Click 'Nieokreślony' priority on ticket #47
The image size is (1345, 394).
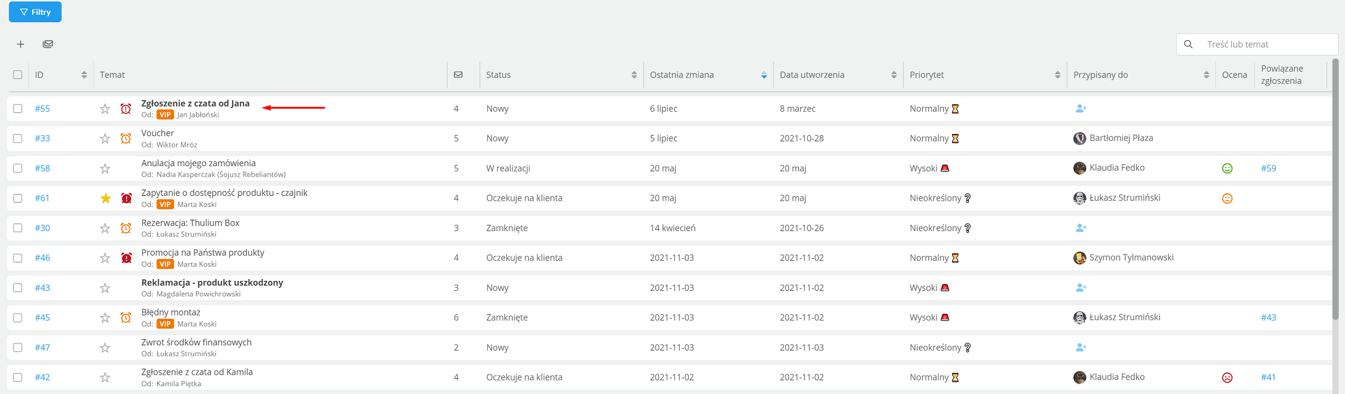coord(936,348)
